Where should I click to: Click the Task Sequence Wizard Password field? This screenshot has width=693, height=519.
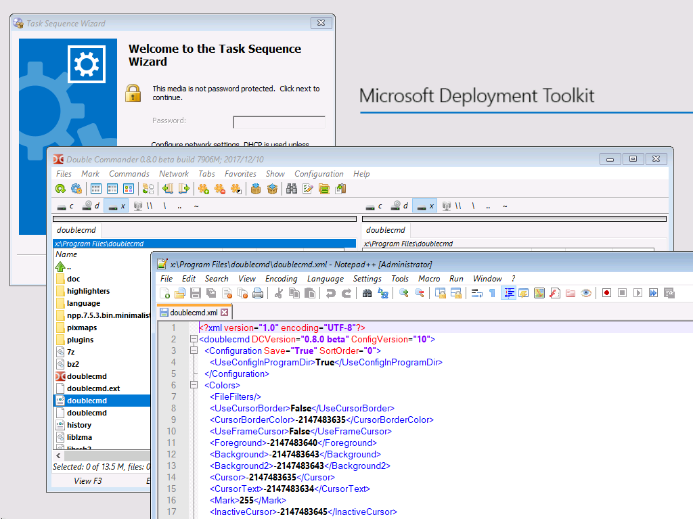click(x=279, y=122)
